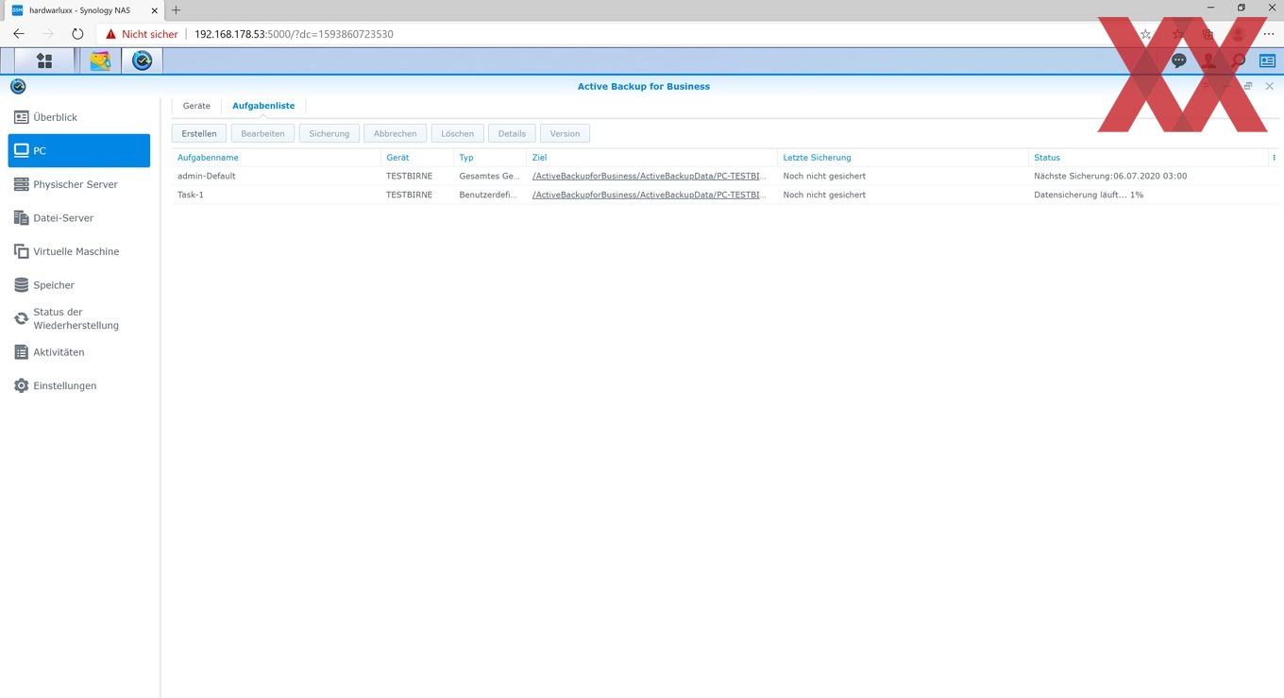
Task: Open Status der Wiederherstellung
Action: [79, 318]
